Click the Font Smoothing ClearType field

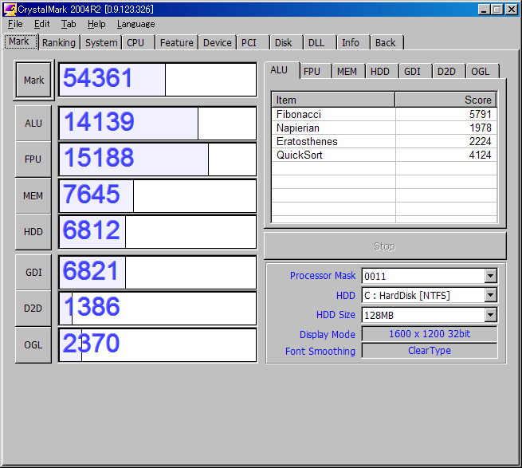(430, 351)
